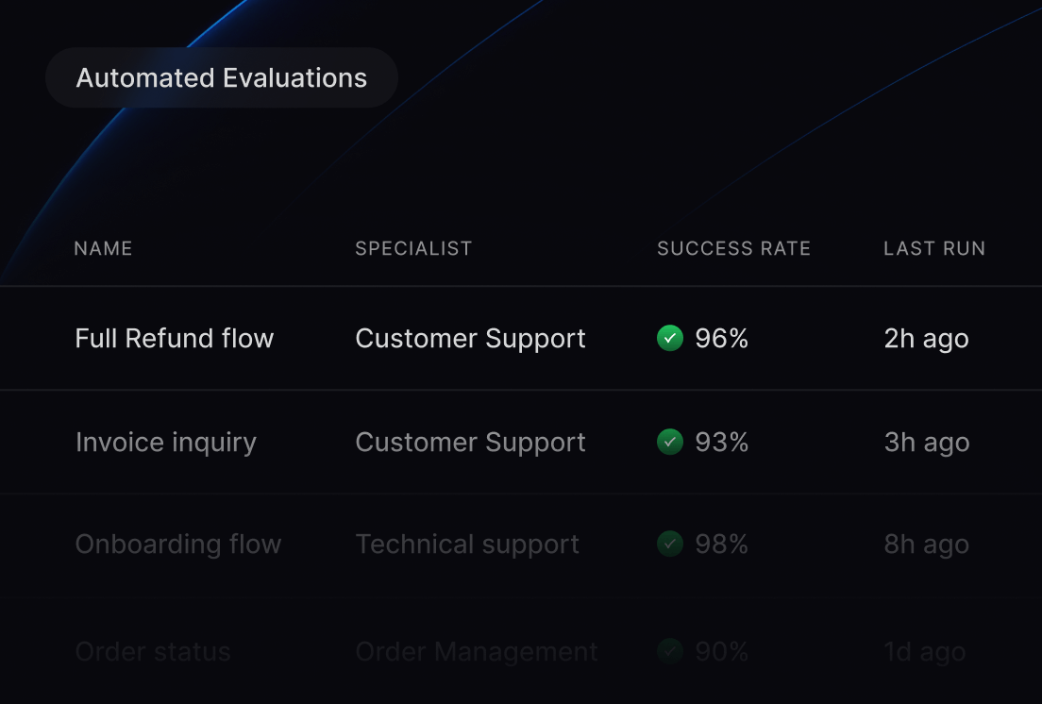The height and width of the screenshot is (704, 1042).
Task: Click the status check icon on the Order status row
Action: [x=670, y=651]
